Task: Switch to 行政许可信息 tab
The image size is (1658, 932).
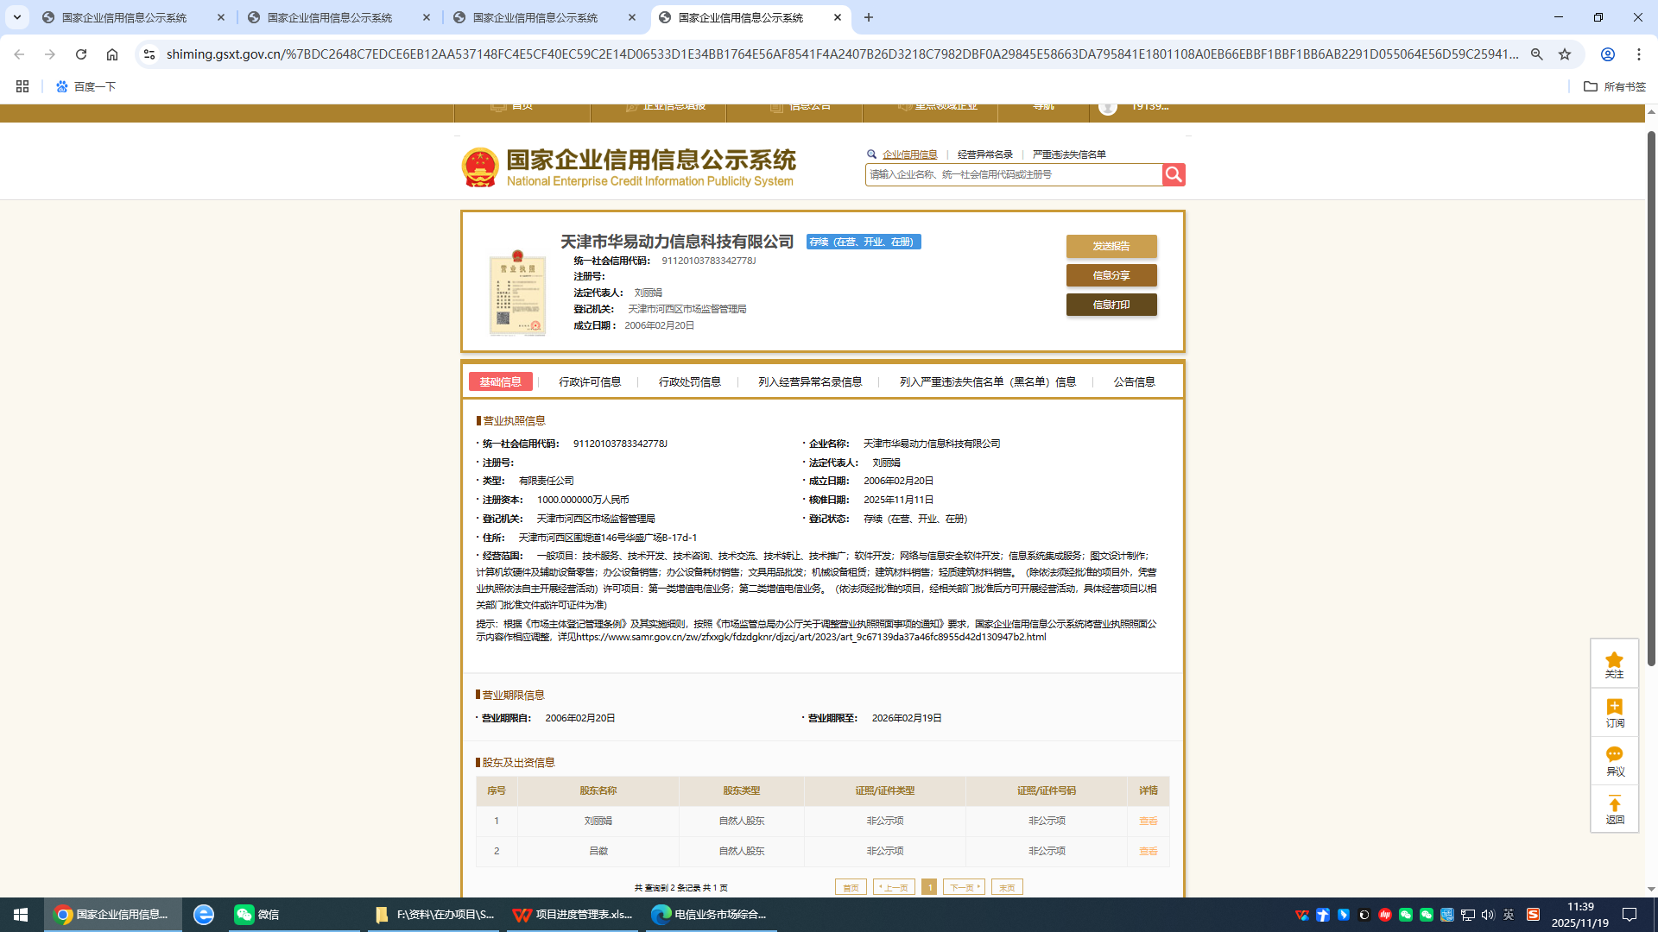Action: click(589, 381)
